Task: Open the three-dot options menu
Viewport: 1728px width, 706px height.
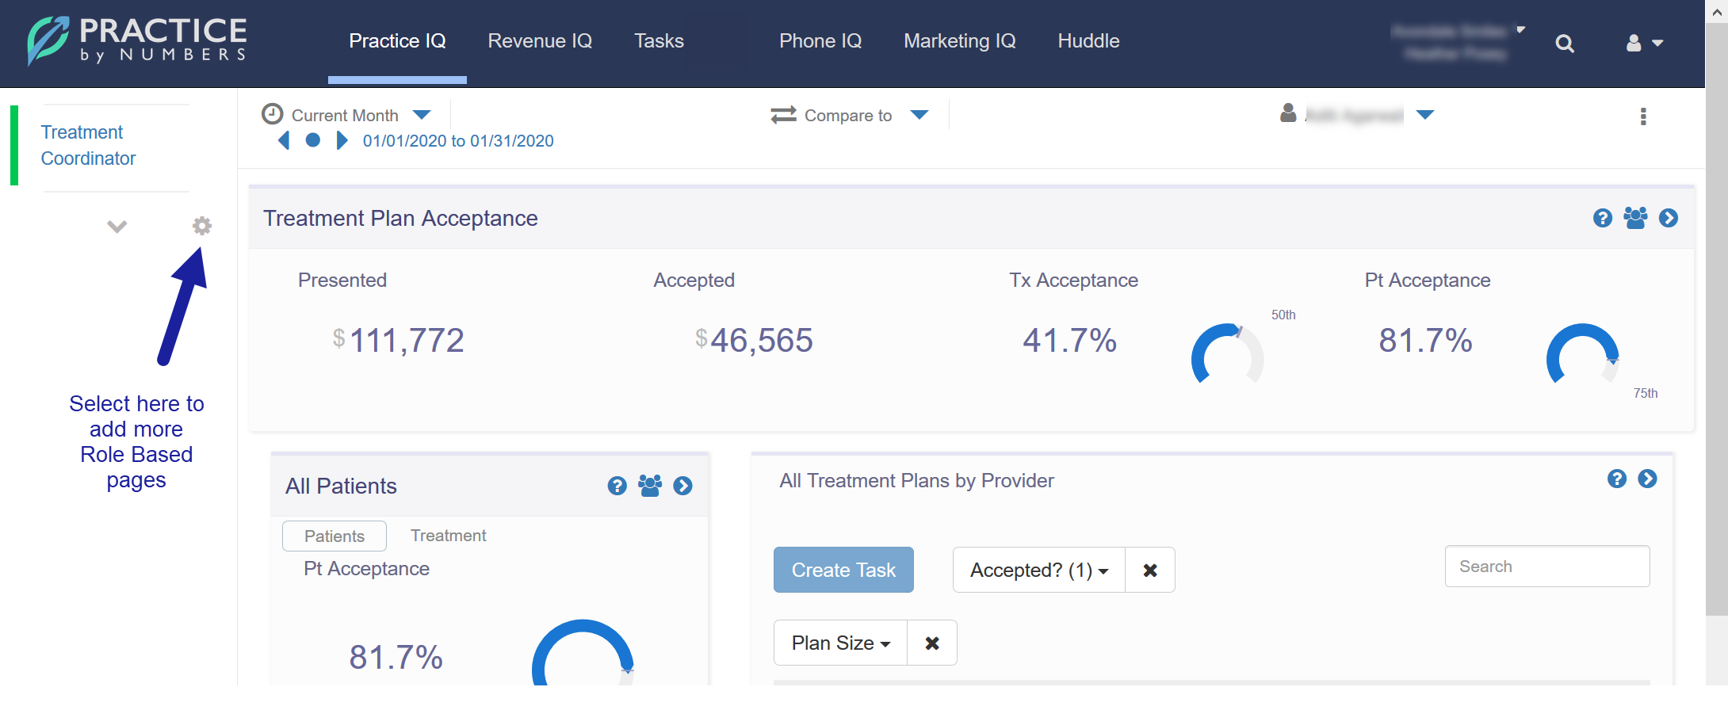Action: pos(1642,116)
